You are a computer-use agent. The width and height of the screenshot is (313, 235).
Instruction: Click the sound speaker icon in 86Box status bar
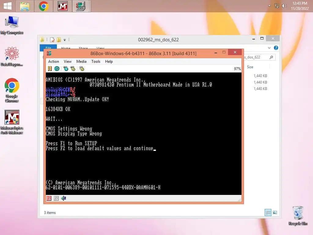(64, 198)
